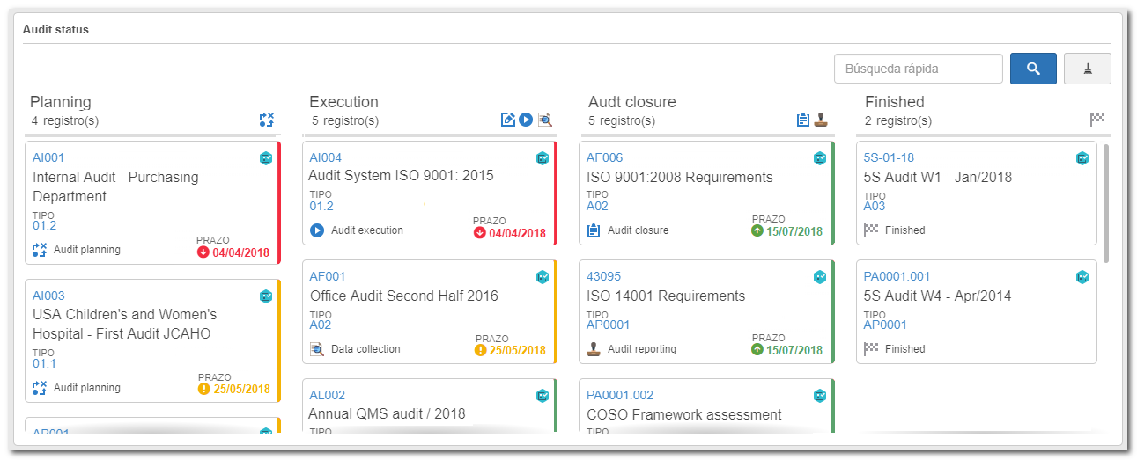Screen dimensions: 1137x460
Task: Open audit link AF006
Action: [x=604, y=158]
